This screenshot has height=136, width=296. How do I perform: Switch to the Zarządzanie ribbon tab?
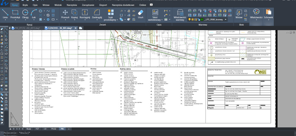click(88, 5)
